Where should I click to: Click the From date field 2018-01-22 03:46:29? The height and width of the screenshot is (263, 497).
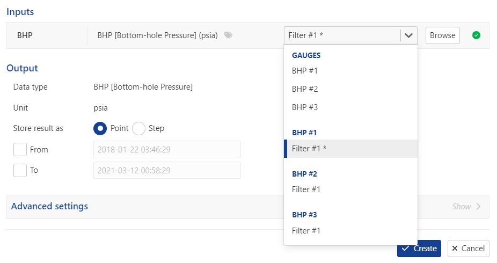click(x=167, y=150)
